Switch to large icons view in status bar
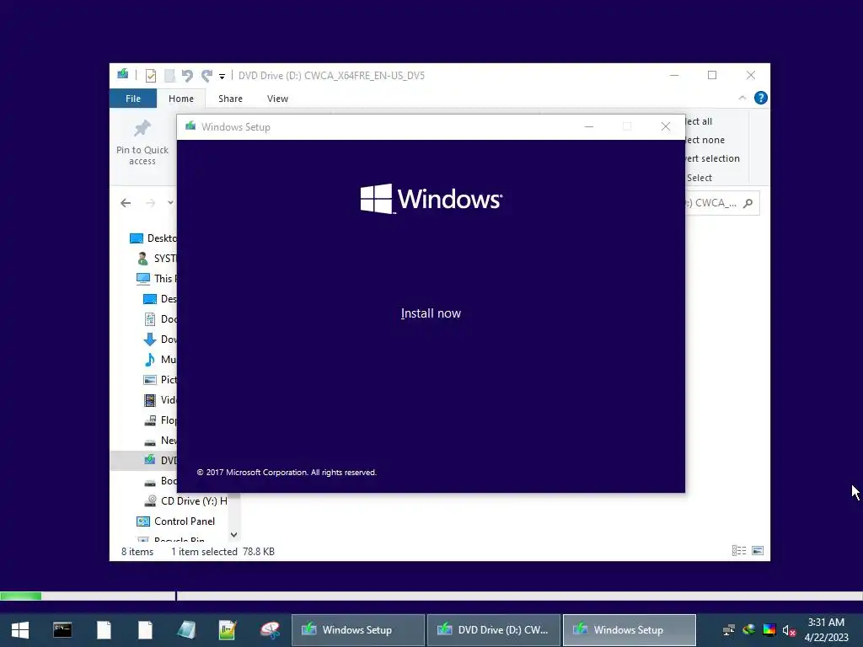 [x=758, y=551]
